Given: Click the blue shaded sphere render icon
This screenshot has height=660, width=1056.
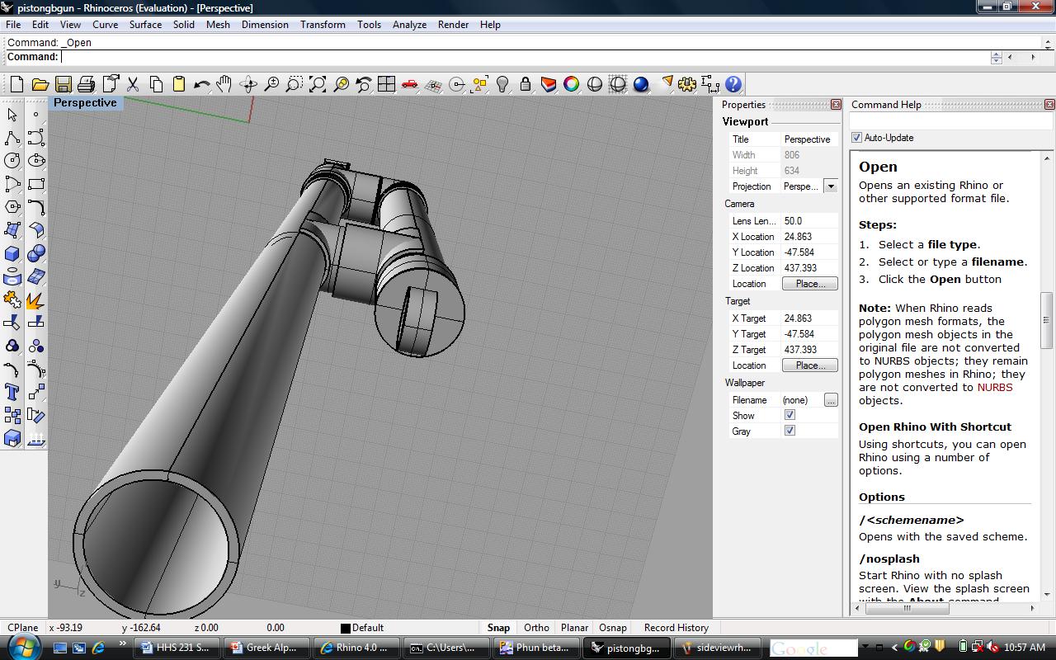Looking at the screenshot, I should (641, 84).
